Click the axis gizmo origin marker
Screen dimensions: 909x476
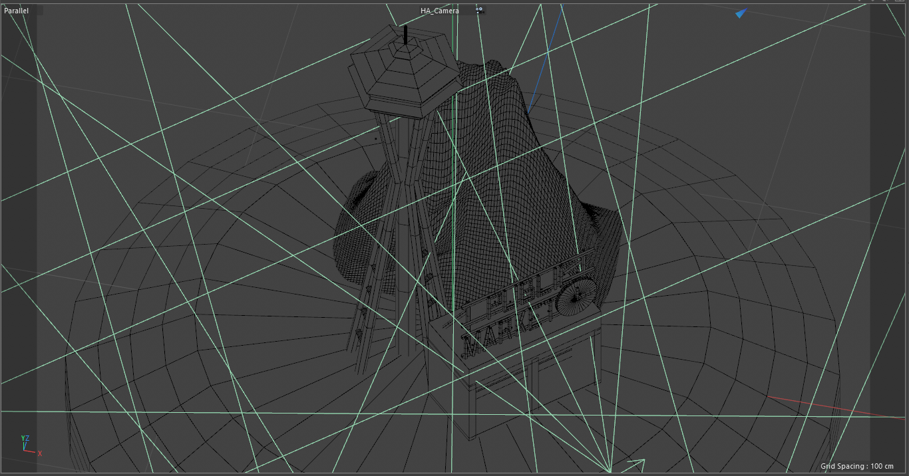[x=24, y=450]
